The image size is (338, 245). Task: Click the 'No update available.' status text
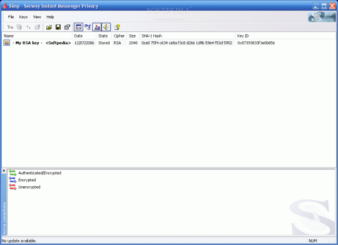[x=19, y=241]
